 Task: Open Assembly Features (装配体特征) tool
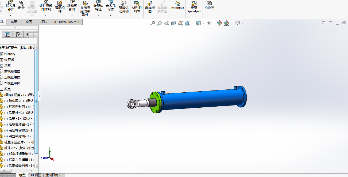click(x=98, y=5)
